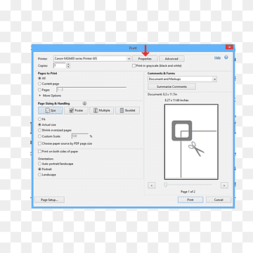253x253 pixels.
Task: Choose the Booklet button
Action: tap(128, 110)
